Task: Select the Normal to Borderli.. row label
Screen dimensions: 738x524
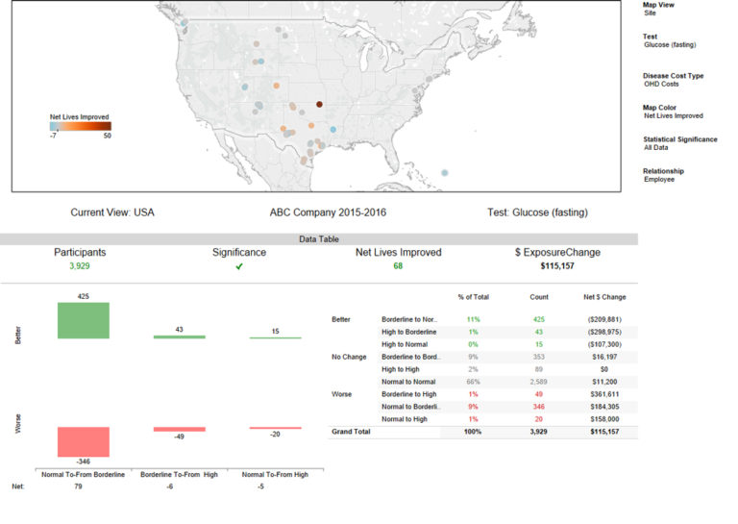Action: 411,407
